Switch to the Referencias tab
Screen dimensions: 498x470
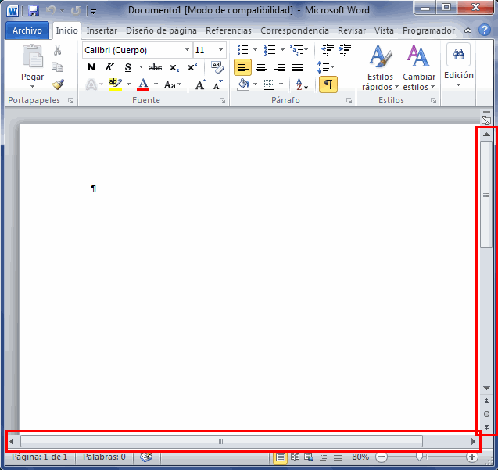pos(228,30)
